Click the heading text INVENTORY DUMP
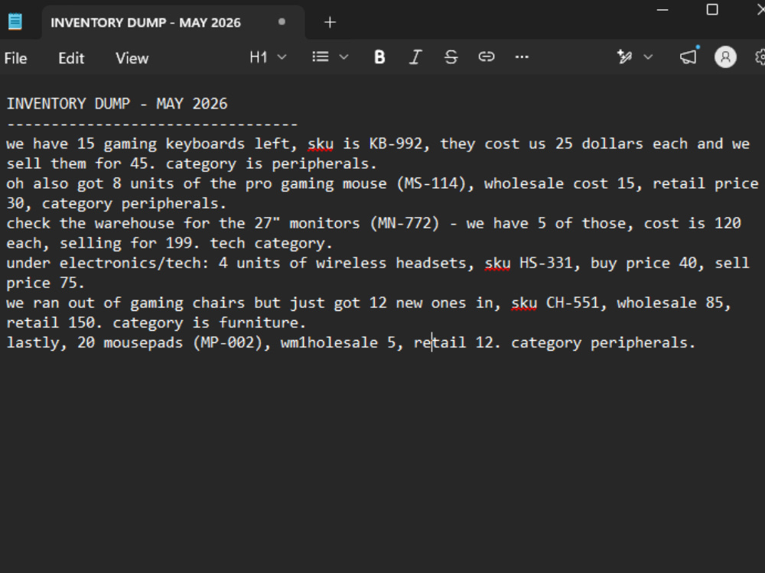This screenshot has width=765, height=573. pyautogui.click(x=68, y=104)
